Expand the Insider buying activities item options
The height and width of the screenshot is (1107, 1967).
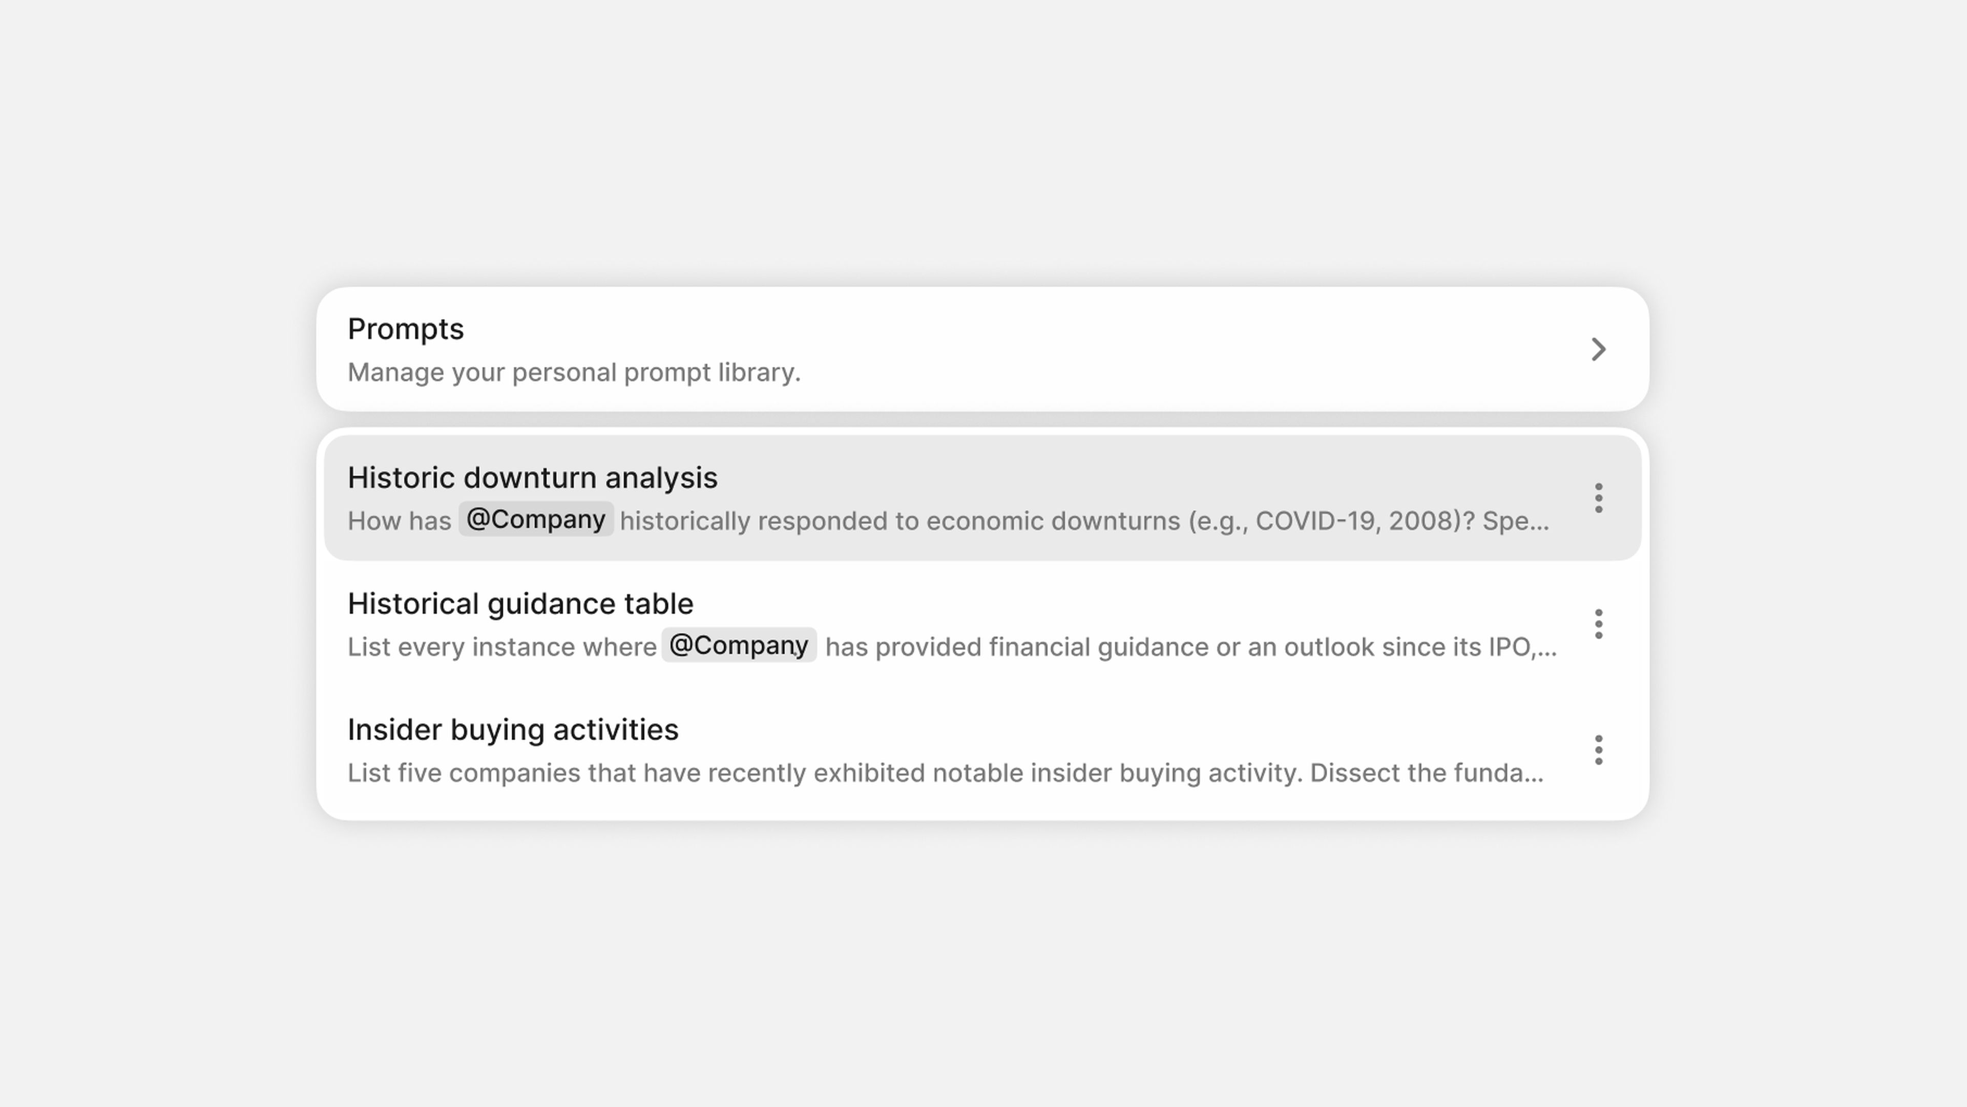point(1598,750)
